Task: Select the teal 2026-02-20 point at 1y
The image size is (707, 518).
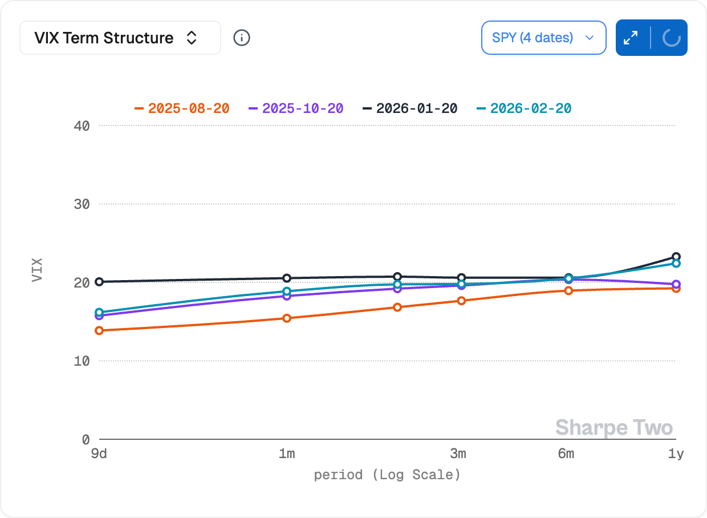Action: (x=676, y=263)
